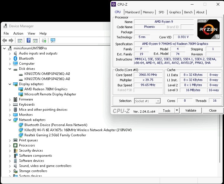Open the Graphics tab in CPU-Z
This screenshot has height=184, width=224.
point(175,12)
